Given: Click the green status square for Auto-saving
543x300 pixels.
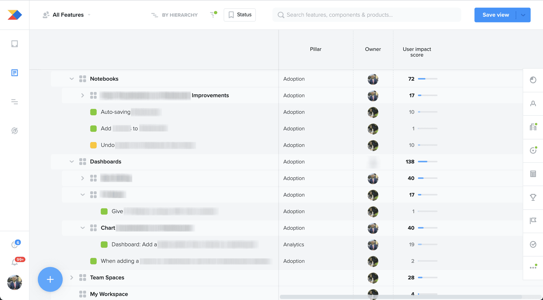Looking at the screenshot, I should coord(93,112).
